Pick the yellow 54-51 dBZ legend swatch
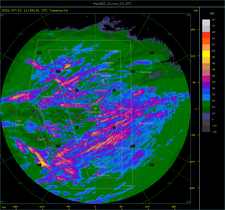This screenshot has width=225, height=210. 206,54
